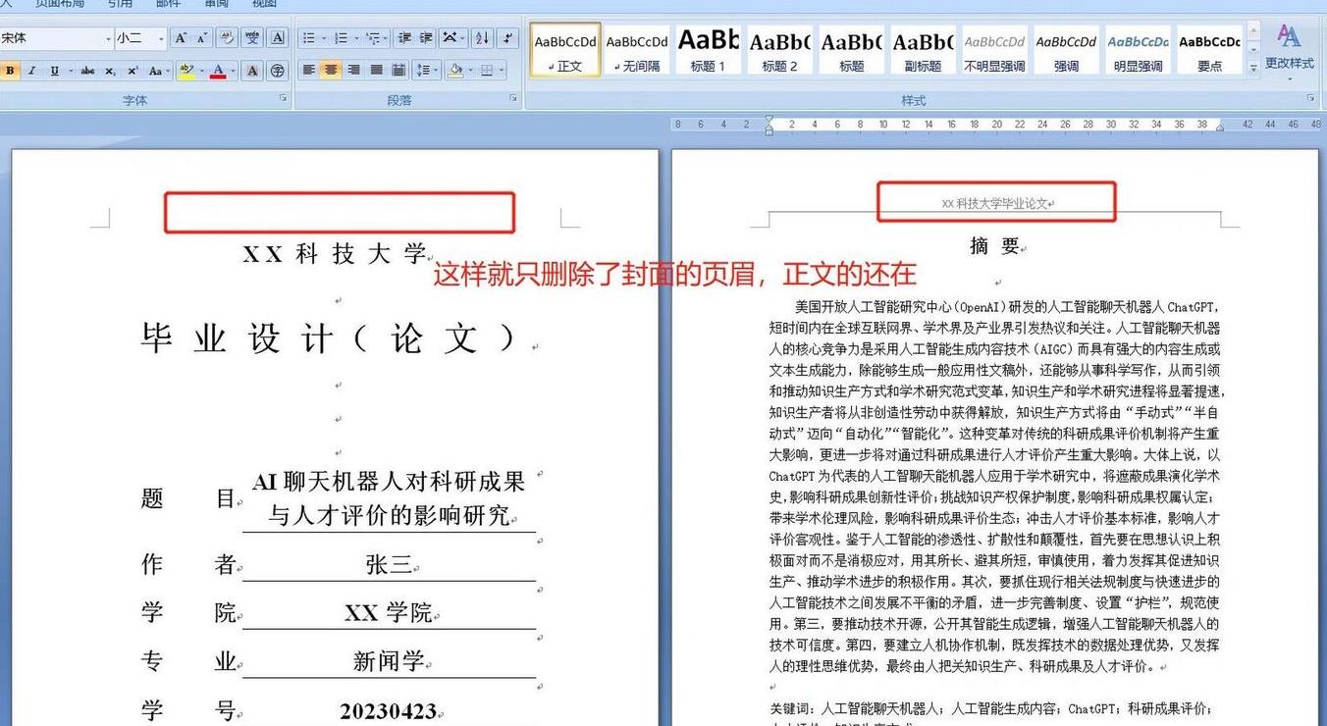Switch to the 页面布局 tab
This screenshot has width=1327, height=726.
(60, 4)
